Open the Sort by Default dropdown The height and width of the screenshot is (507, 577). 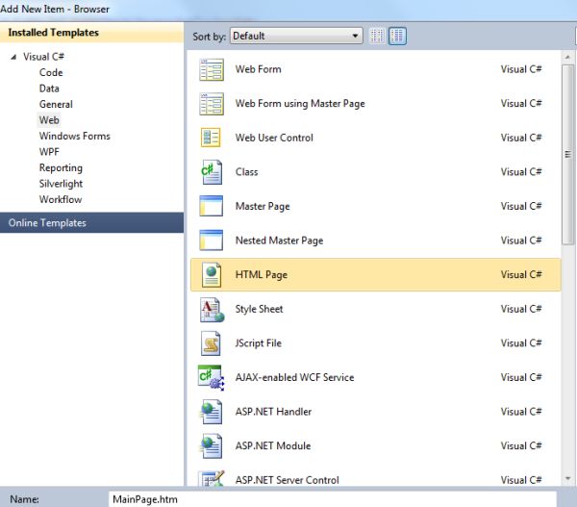pyautogui.click(x=296, y=37)
